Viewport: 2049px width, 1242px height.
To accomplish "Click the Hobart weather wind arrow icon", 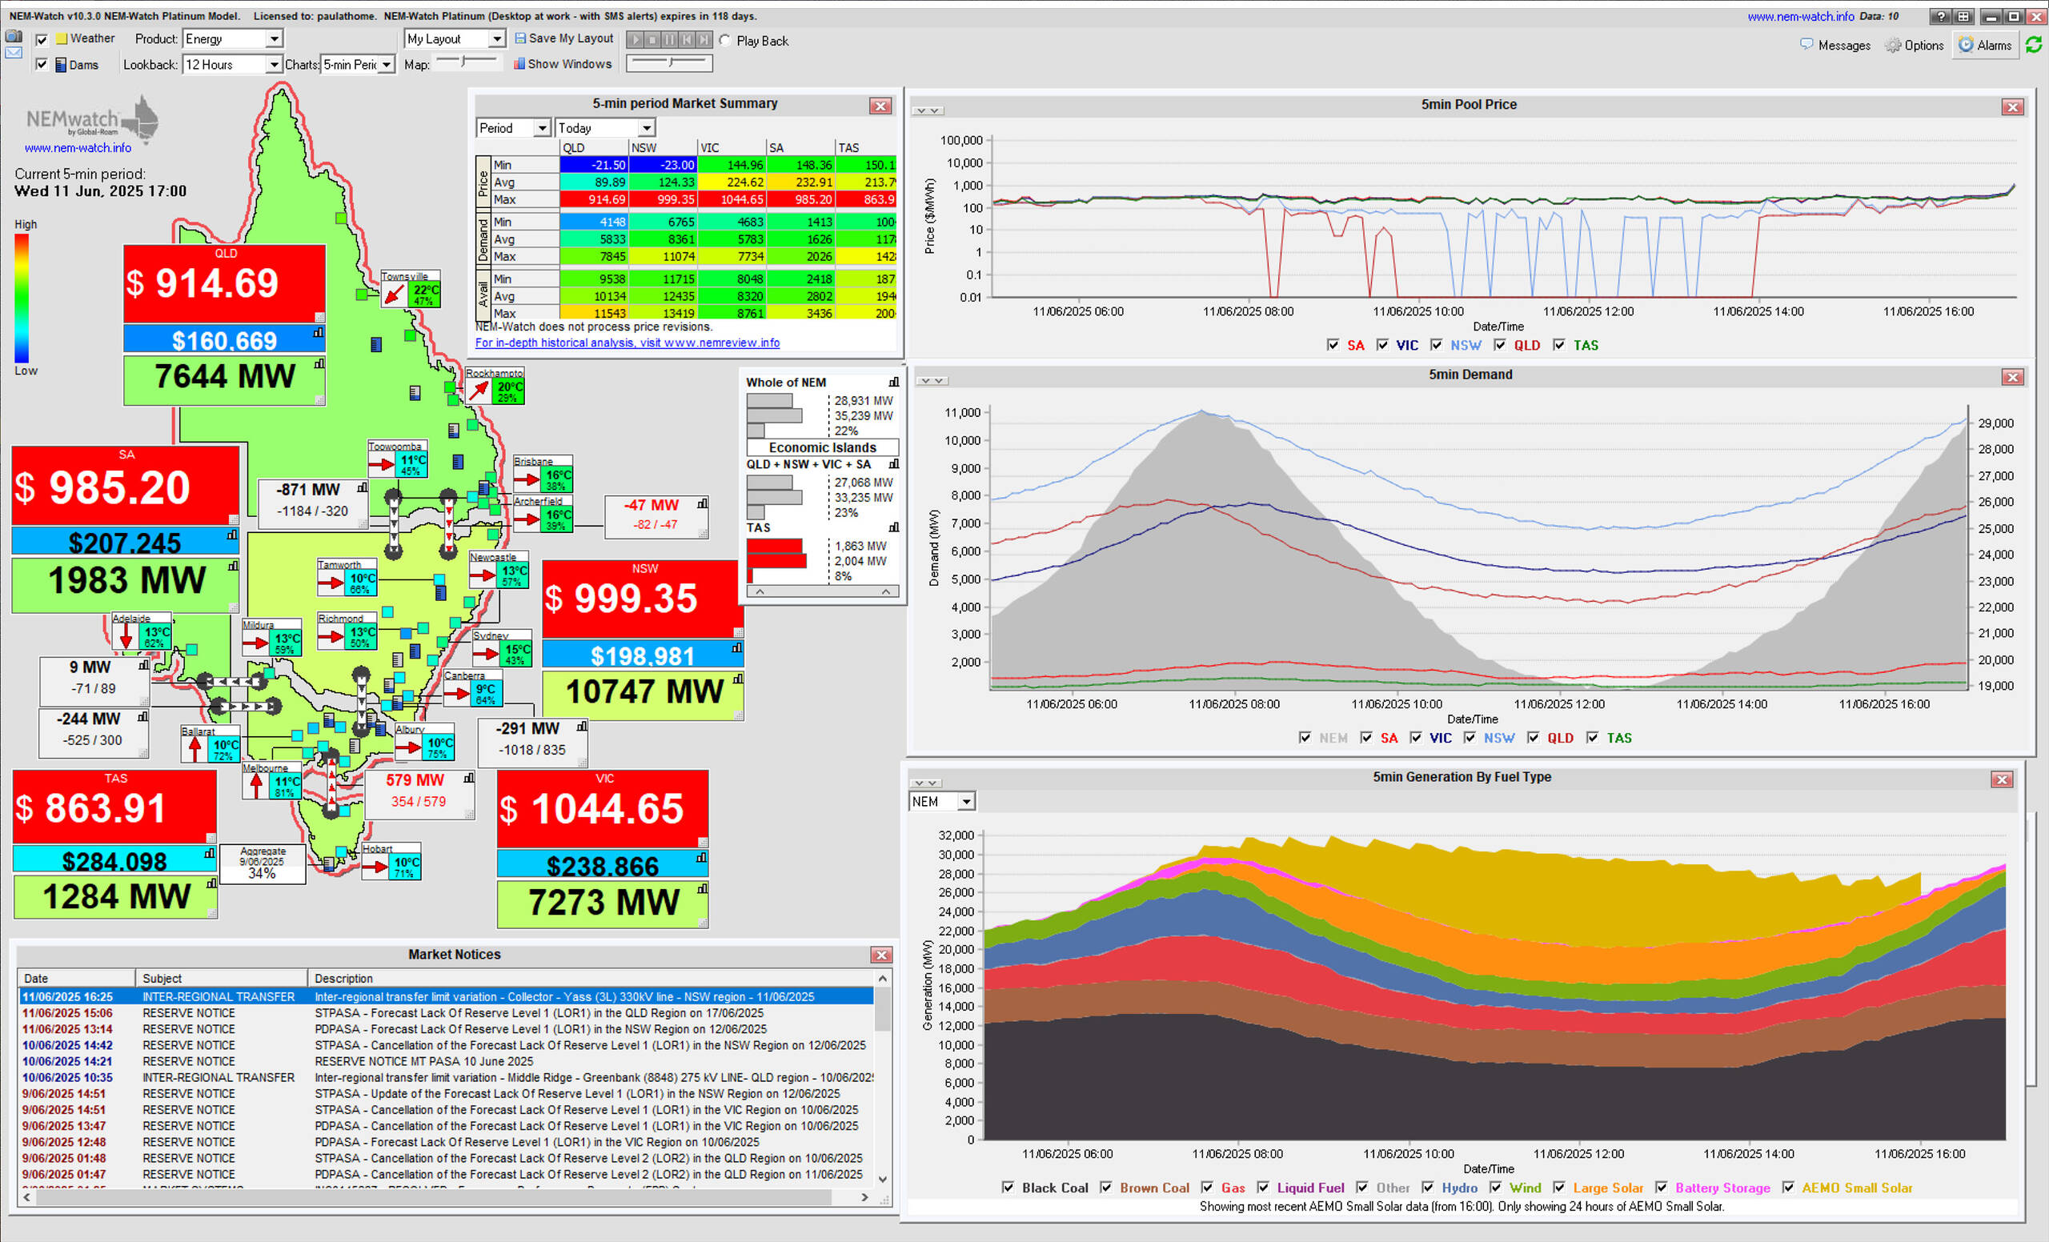I will pos(376,867).
